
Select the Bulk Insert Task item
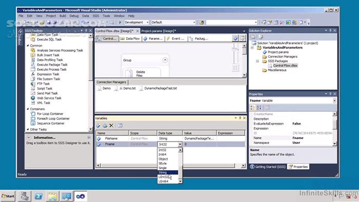coord(45,55)
